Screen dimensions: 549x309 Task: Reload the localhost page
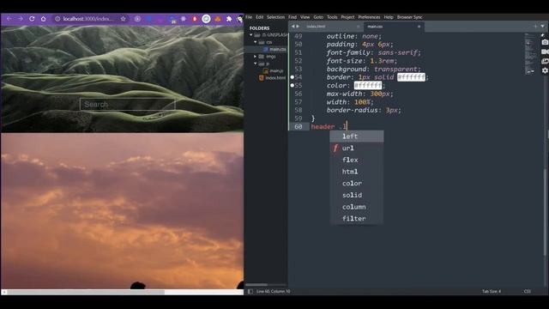[x=32, y=19]
